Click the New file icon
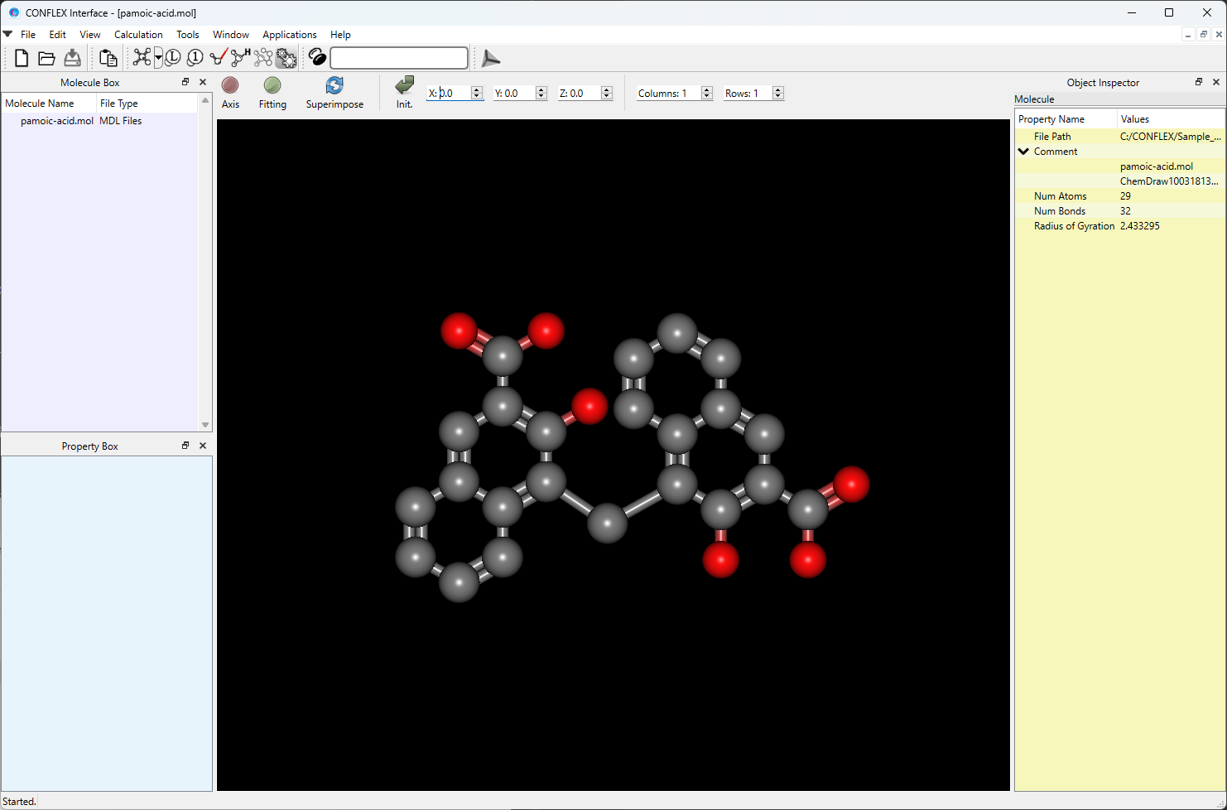 pyautogui.click(x=22, y=58)
